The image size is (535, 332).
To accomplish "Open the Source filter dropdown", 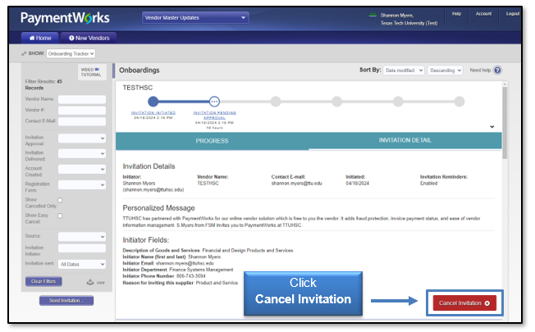I will tap(82, 237).
